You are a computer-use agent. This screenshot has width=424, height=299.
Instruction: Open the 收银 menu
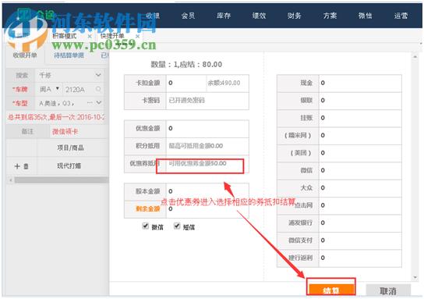point(153,16)
